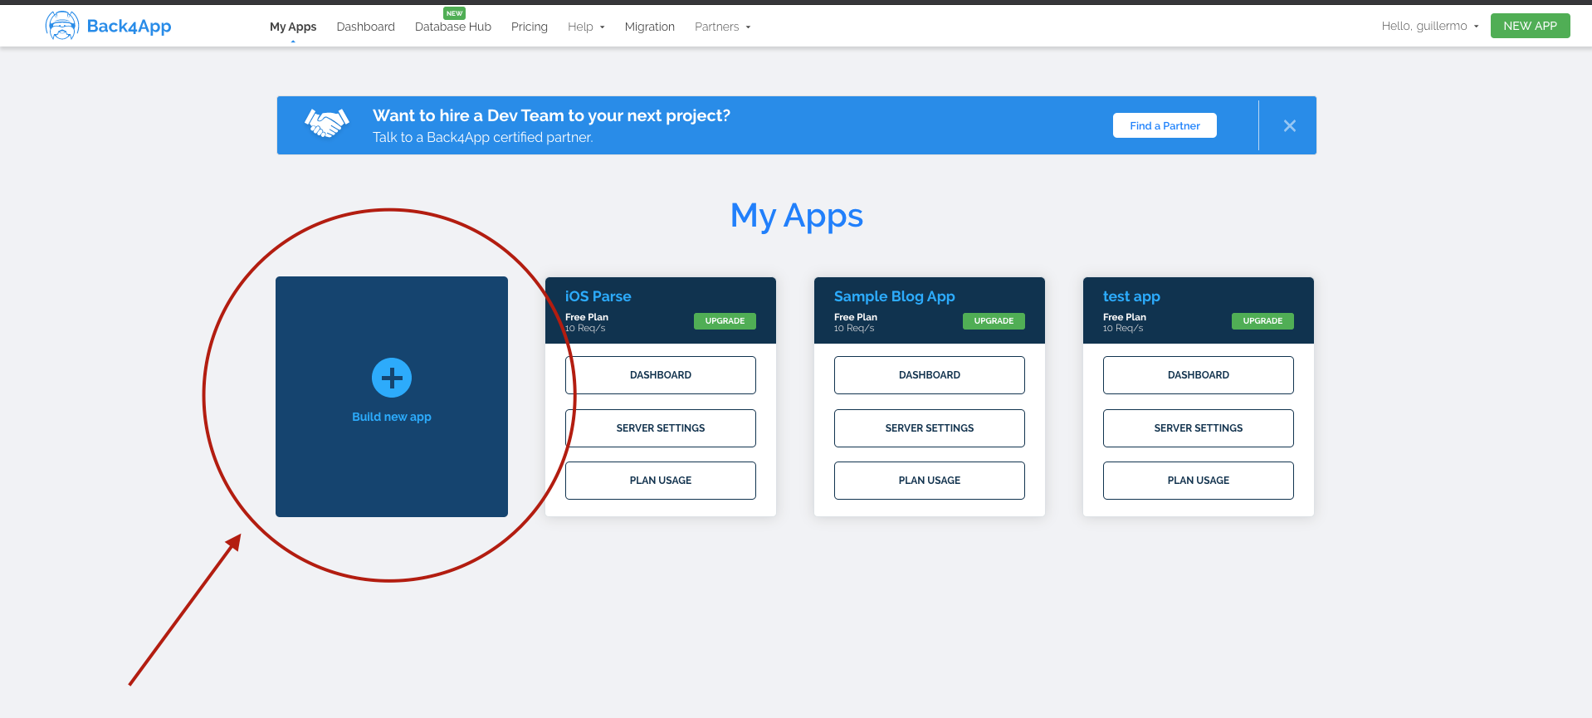The height and width of the screenshot is (718, 1592).
Task: Open Server Settings for iOS Parse
Action: [661, 428]
